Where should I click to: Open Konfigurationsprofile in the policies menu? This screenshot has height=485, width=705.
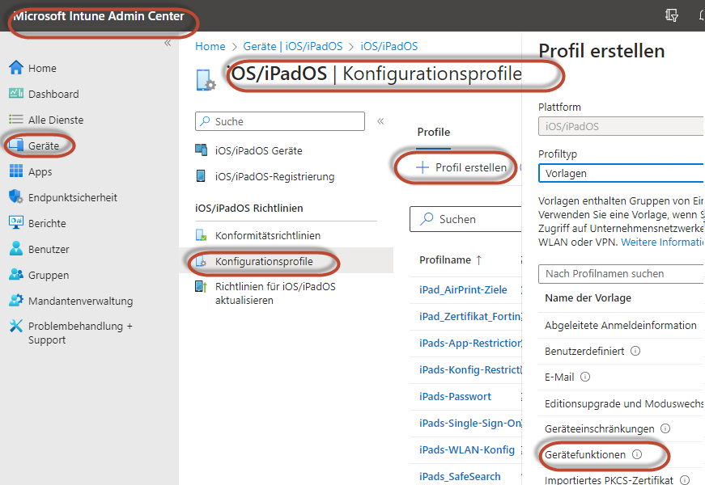[x=264, y=262]
